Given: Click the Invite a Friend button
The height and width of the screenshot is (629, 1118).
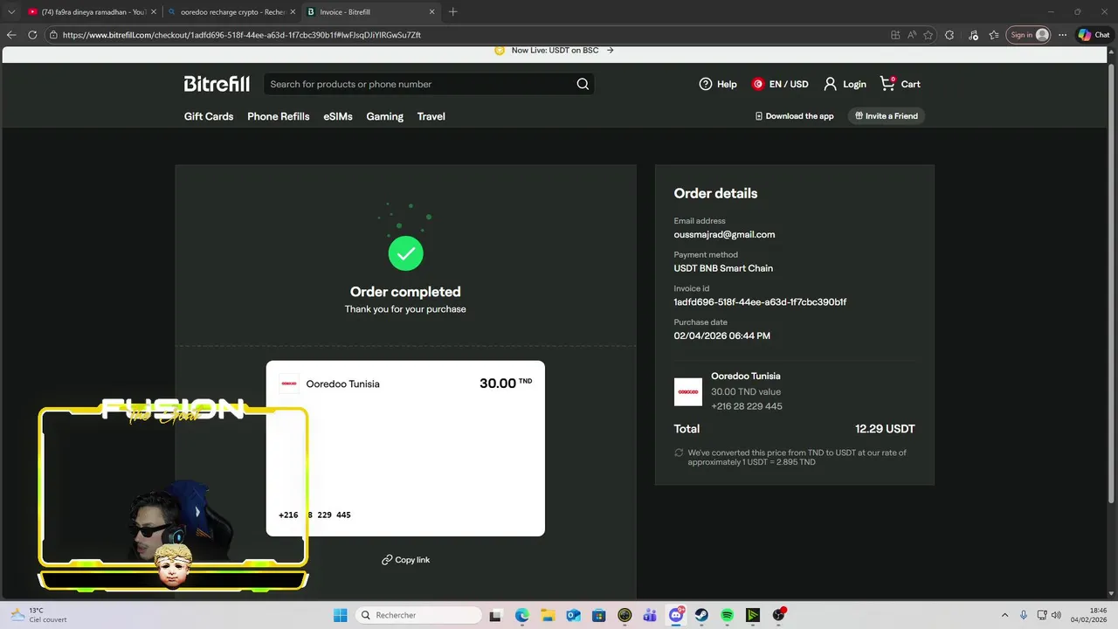Looking at the screenshot, I should (x=887, y=116).
